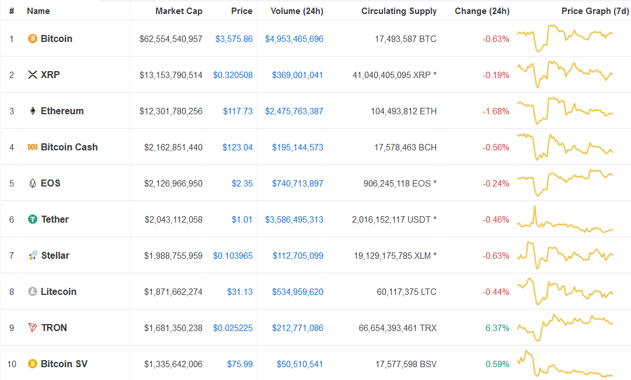631x380 pixels.
Task: Open the Ethereum name link
Action: (x=62, y=111)
